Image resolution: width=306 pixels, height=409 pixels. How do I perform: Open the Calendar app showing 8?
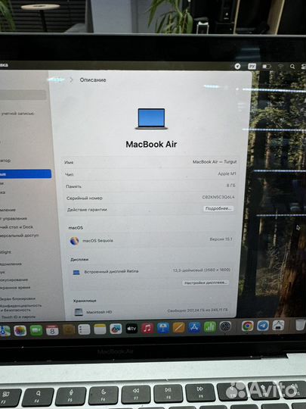(x=52, y=330)
